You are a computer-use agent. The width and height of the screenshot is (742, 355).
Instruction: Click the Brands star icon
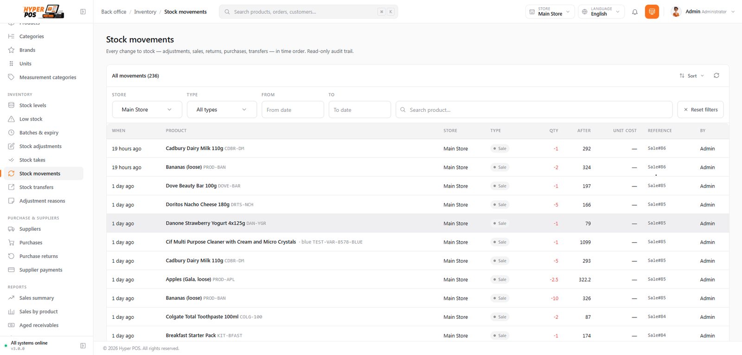pos(11,50)
